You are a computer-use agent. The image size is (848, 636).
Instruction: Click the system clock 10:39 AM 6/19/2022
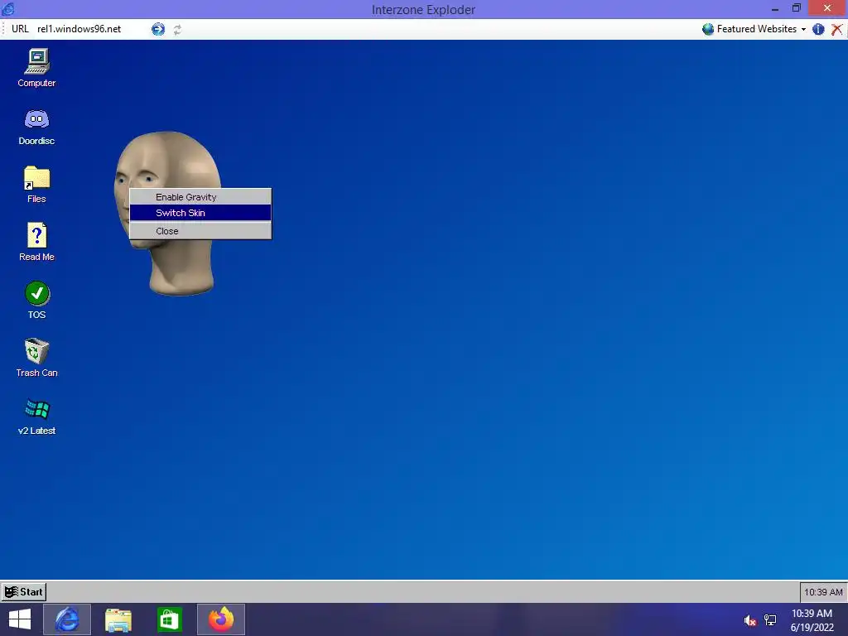[812, 620]
